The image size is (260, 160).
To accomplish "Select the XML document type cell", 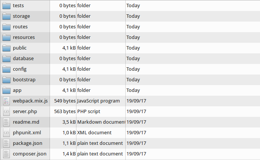I will click(x=94, y=133).
